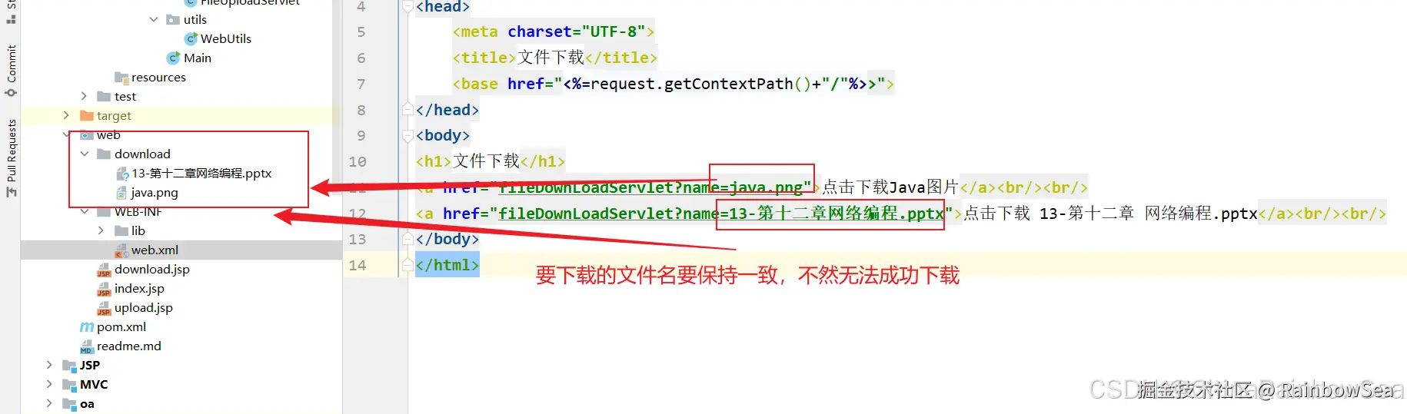The image size is (1407, 414).
Task: Place cursor on line 14 closing html tag
Action: tap(447, 265)
